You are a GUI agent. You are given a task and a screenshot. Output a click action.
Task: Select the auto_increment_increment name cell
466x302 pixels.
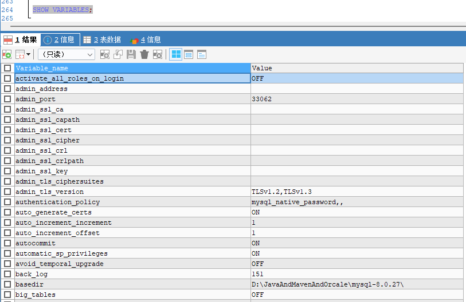[x=132, y=222]
